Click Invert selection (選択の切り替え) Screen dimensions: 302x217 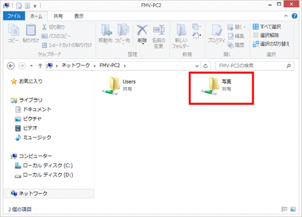point(271,44)
